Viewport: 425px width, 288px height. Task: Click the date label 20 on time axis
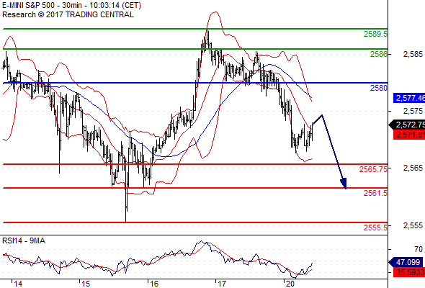(x=290, y=284)
